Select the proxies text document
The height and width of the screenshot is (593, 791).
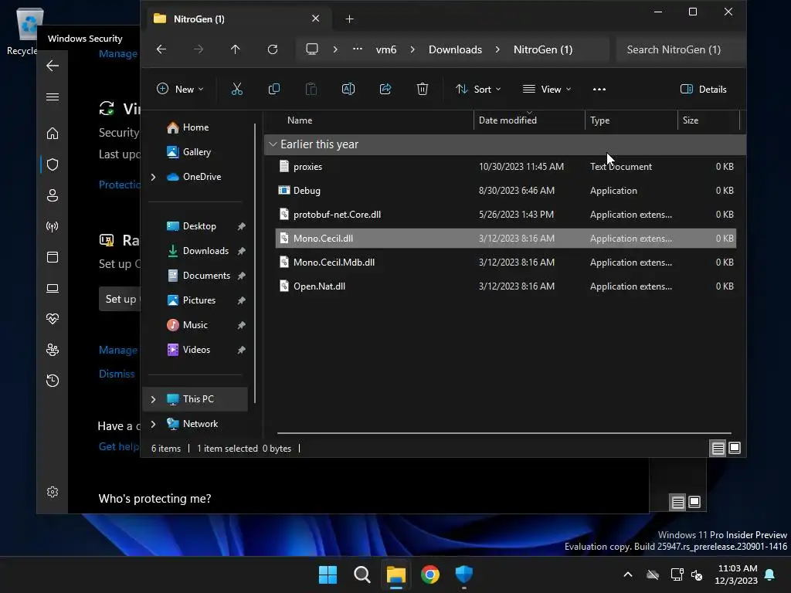505,167
